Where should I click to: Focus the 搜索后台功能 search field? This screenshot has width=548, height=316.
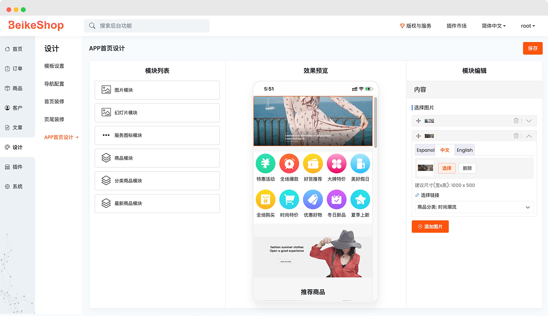pyautogui.click(x=147, y=26)
